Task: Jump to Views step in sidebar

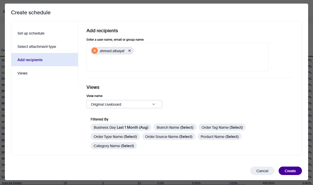Action: point(23,73)
